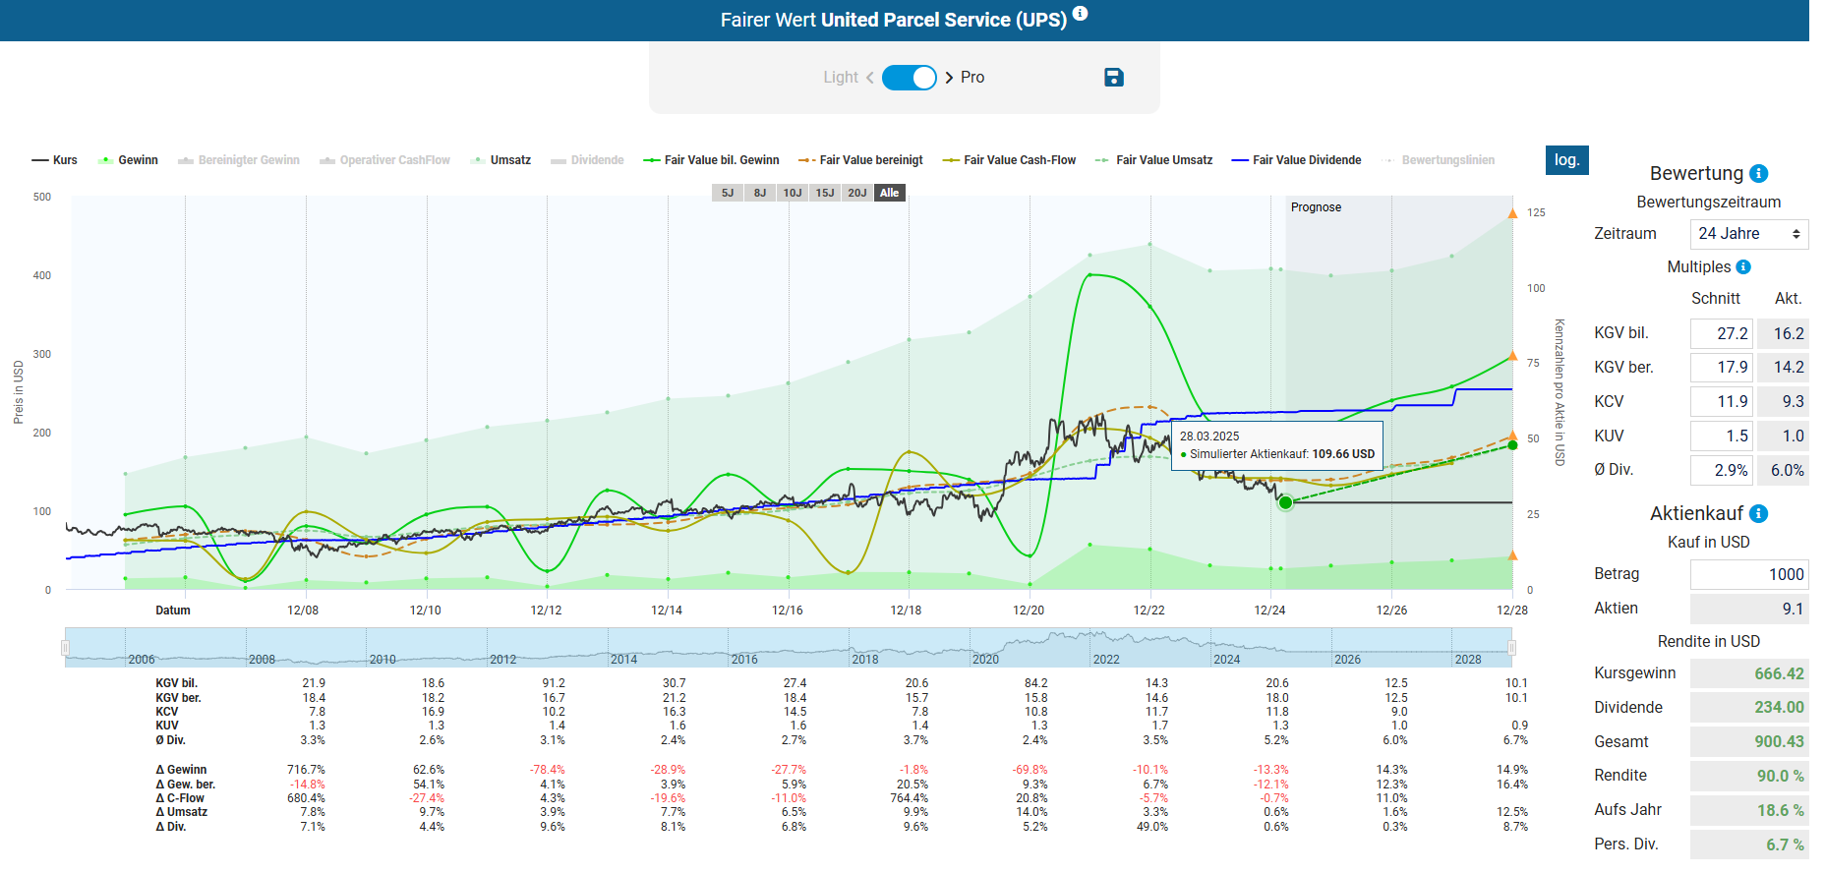
Task: Open info icon beside Aktienkauf heading
Action: coord(1759,513)
